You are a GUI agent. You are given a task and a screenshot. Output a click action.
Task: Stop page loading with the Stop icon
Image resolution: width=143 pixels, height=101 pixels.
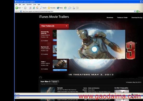(30, 8)
